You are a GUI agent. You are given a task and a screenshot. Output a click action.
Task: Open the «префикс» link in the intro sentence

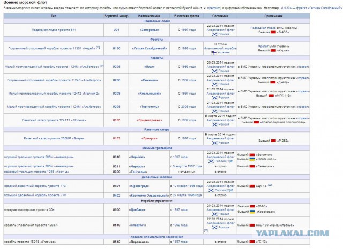(214, 8)
